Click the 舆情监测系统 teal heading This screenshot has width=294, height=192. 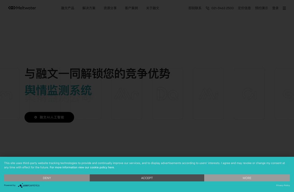click(x=58, y=90)
